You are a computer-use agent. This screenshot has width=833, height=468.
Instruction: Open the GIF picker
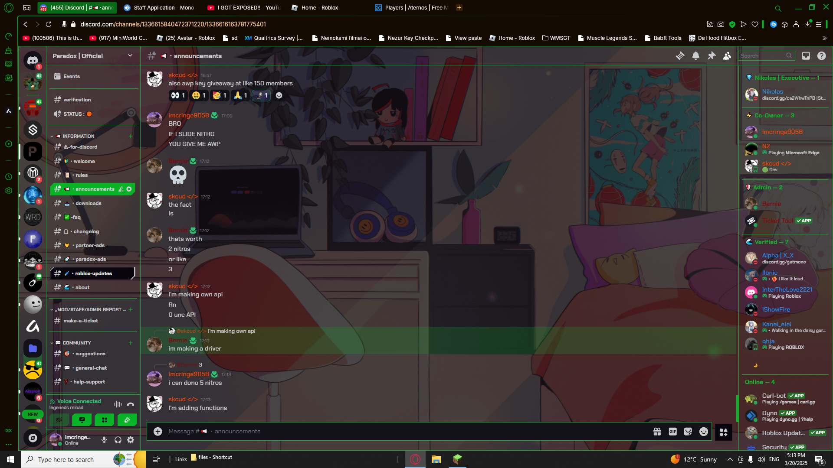[672, 432]
